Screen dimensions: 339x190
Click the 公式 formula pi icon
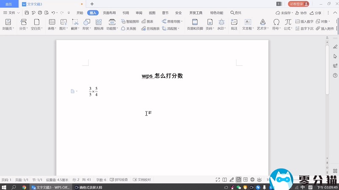pyautogui.click(x=288, y=22)
